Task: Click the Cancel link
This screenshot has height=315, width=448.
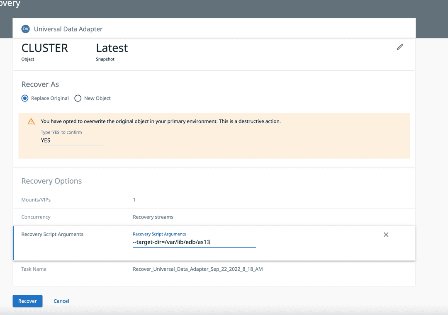Action: (61, 301)
